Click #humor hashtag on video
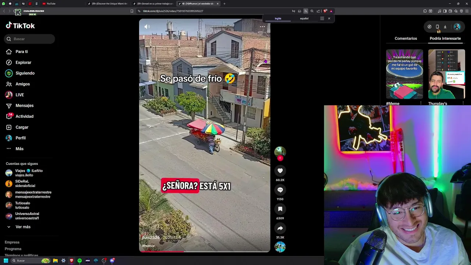 pos(148,246)
